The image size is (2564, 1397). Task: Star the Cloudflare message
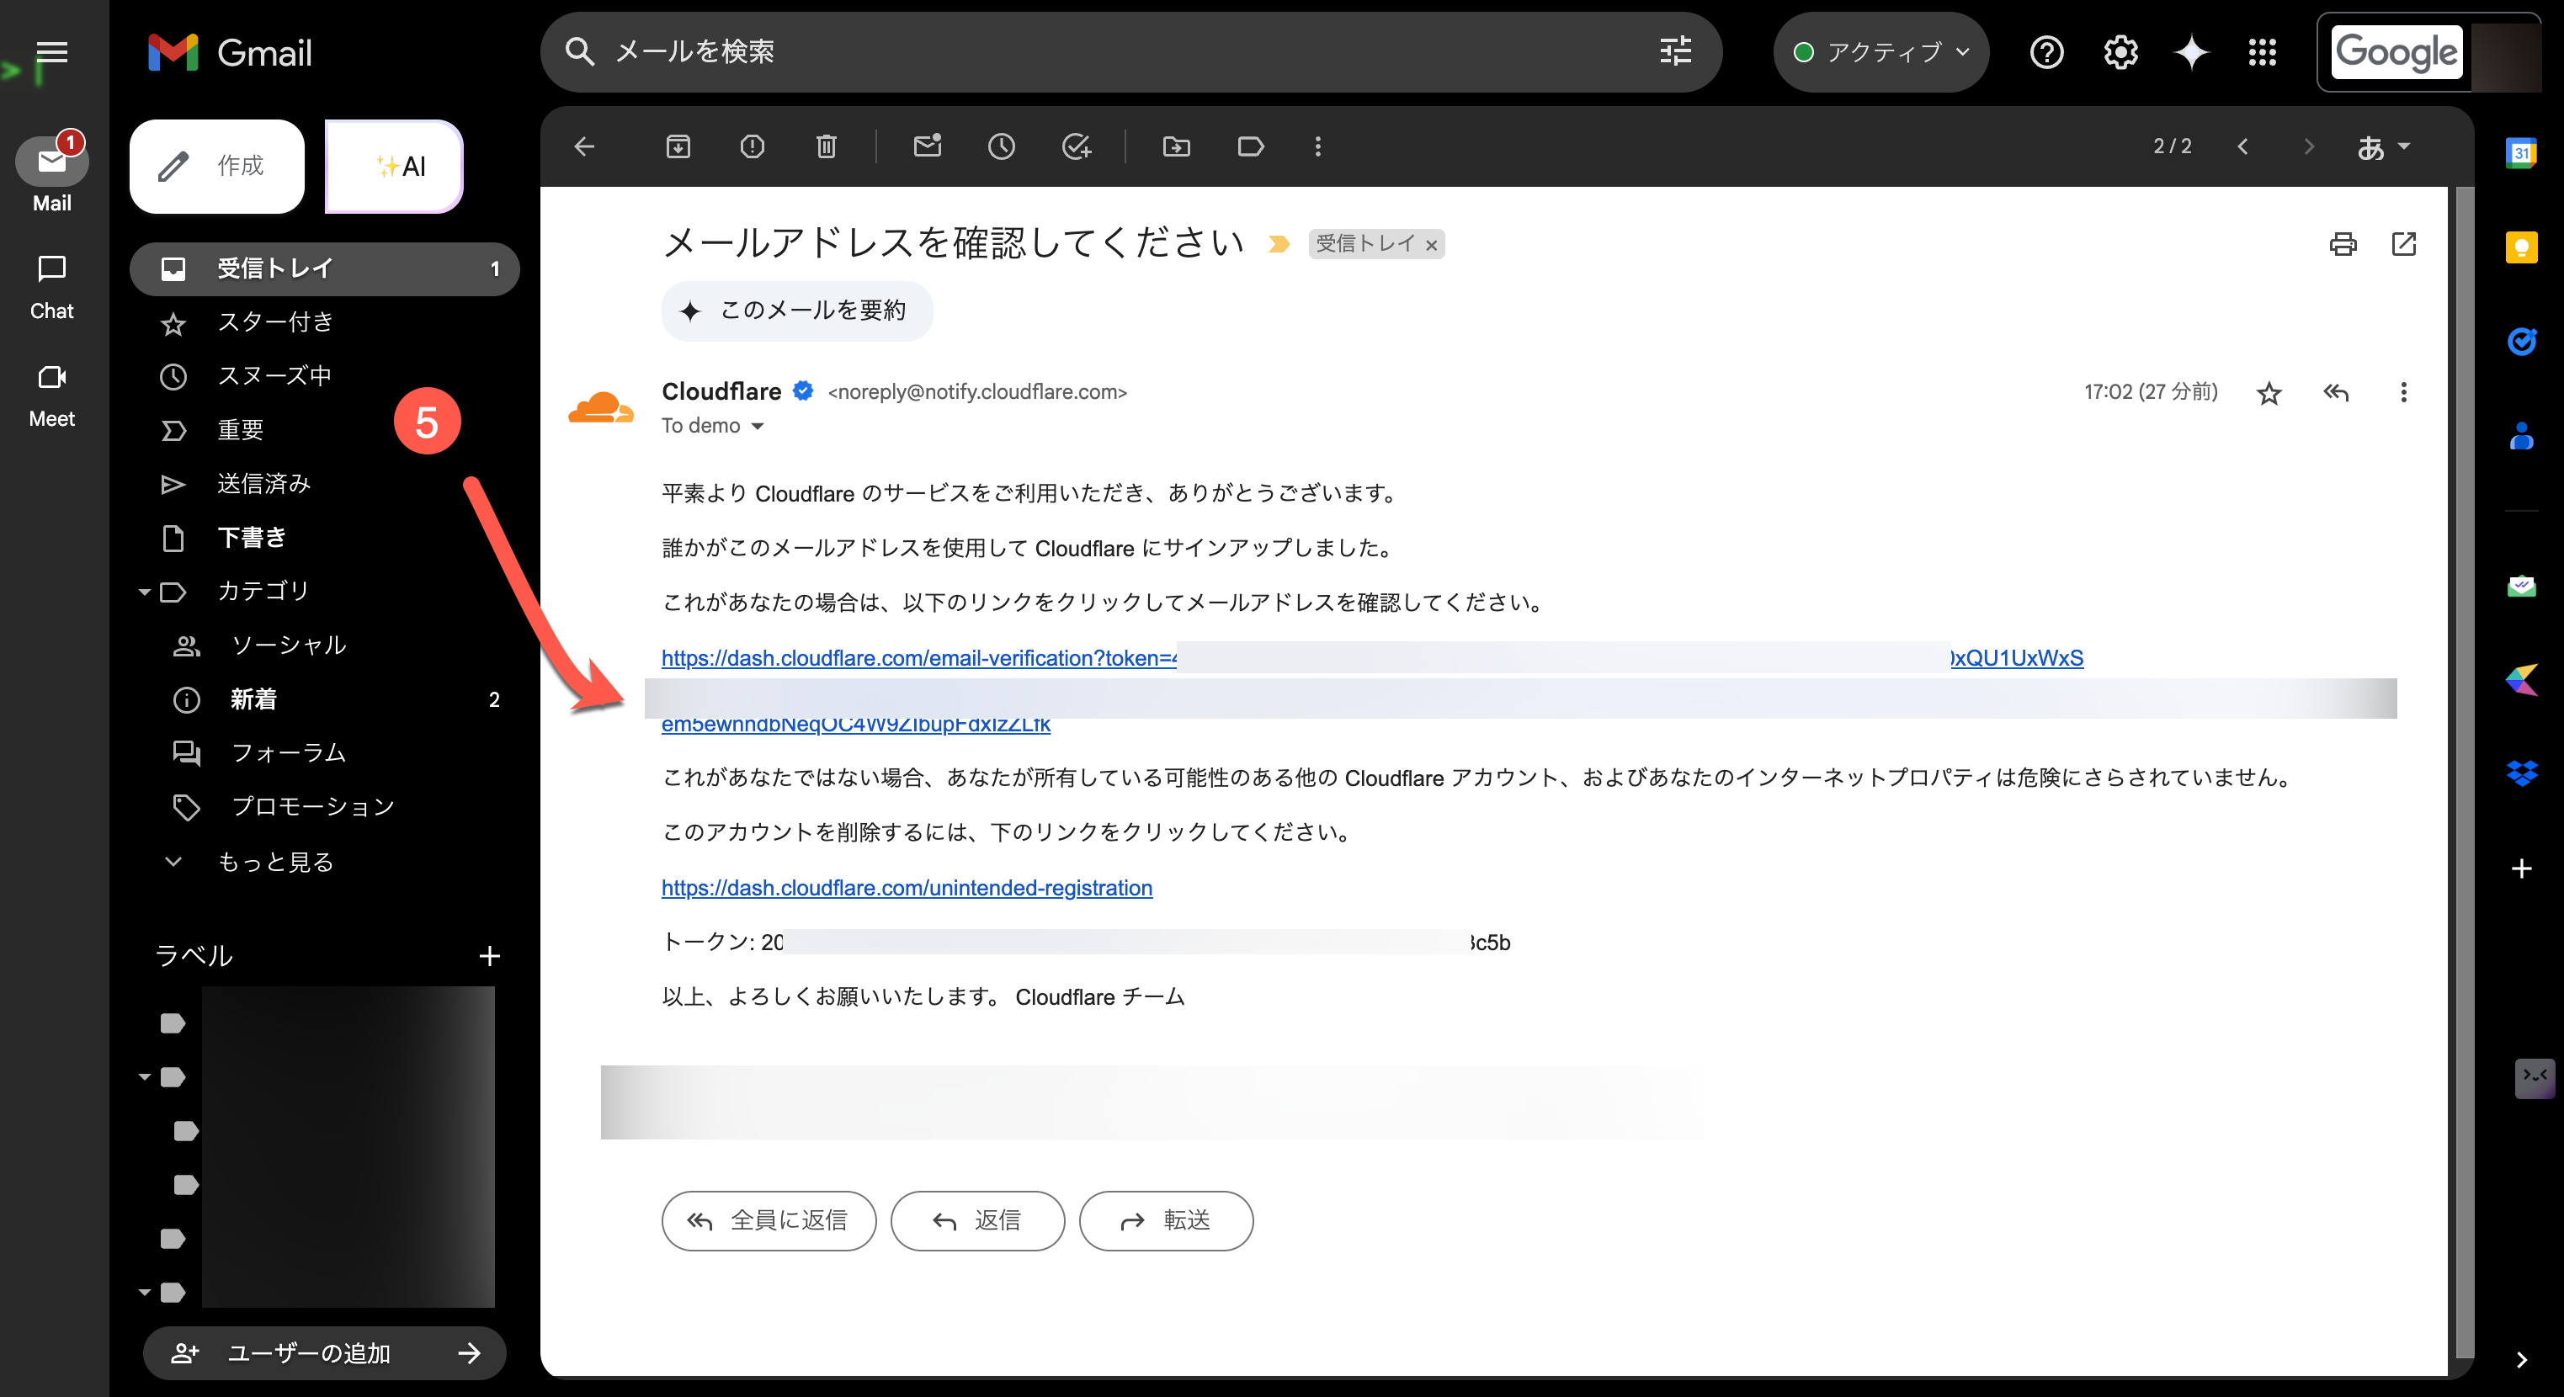(x=2269, y=393)
